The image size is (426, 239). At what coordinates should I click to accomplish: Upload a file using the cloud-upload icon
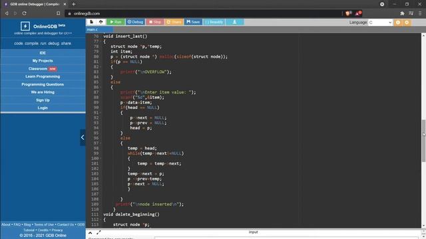[x=101, y=22]
